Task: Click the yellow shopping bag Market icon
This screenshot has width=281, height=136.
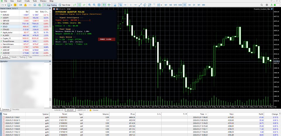Action: pos(25,5)
